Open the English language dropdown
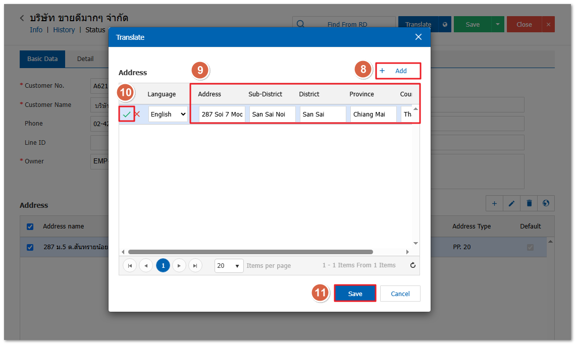This screenshot has width=575, height=344. 168,114
